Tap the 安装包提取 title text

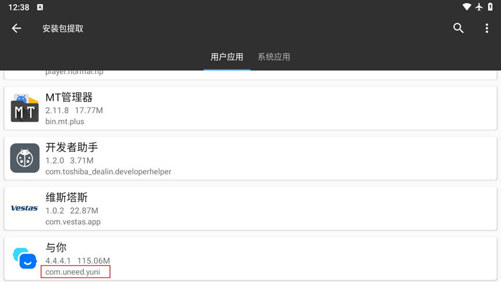click(63, 28)
